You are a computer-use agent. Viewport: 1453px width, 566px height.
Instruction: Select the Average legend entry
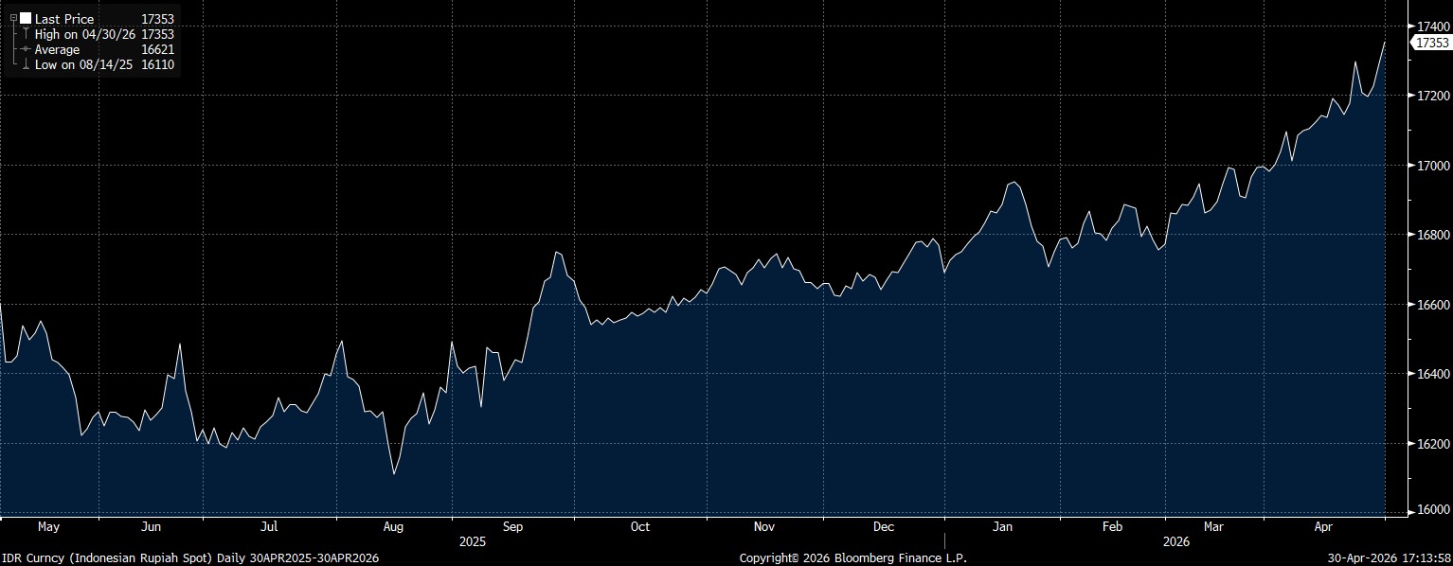click(x=57, y=49)
